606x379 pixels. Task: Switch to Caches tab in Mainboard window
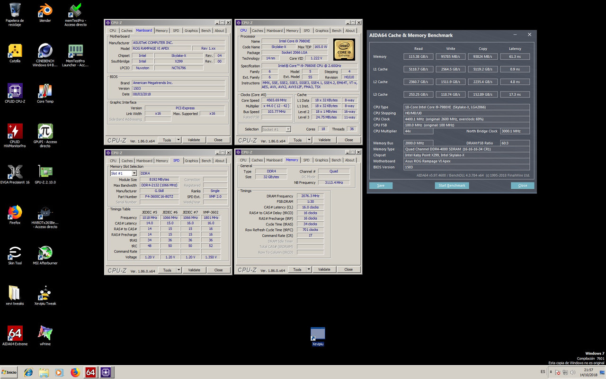(x=127, y=31)
